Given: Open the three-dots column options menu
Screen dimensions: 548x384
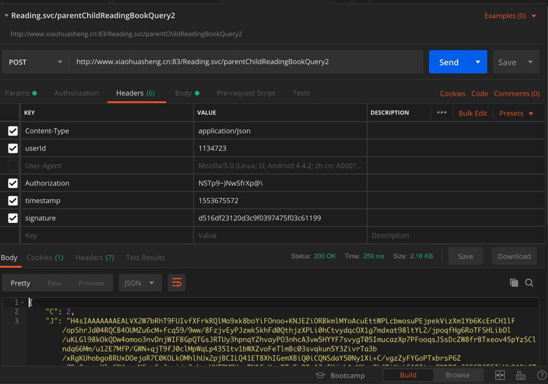Looking at the screenshot, I should (441, 113).
